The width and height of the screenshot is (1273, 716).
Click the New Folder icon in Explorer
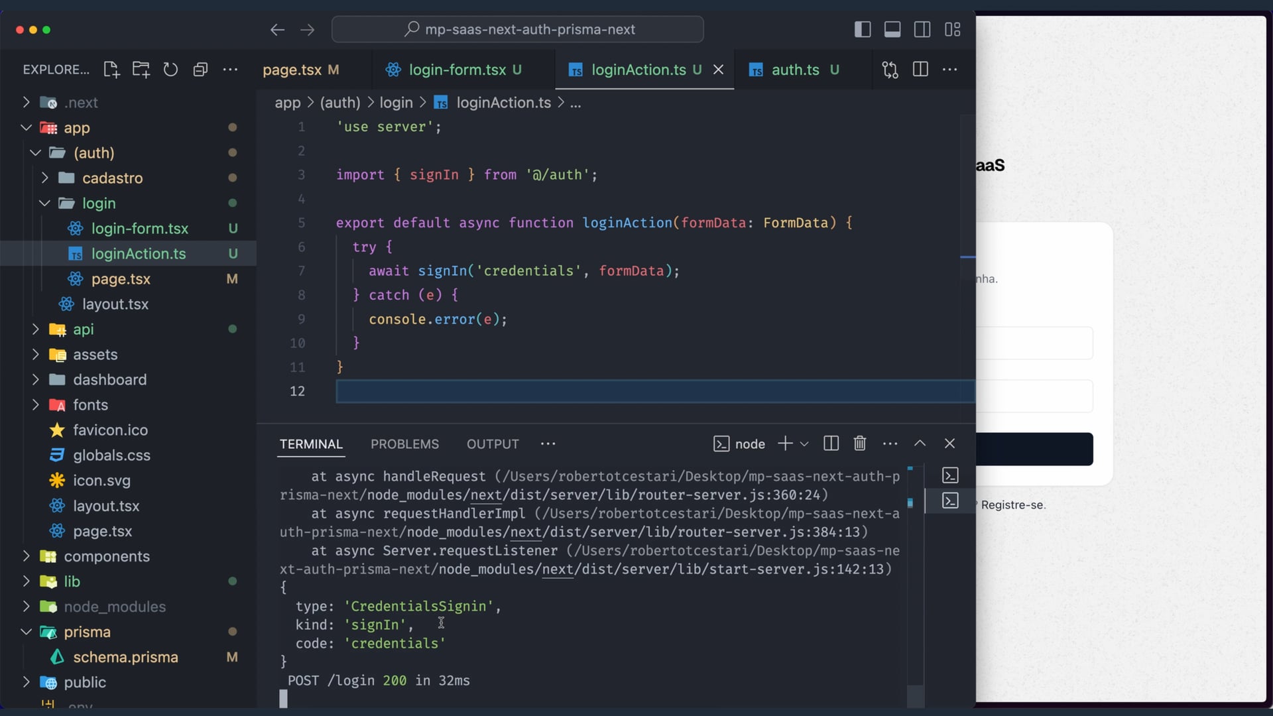pyautogui.click(x=141, y=70)
